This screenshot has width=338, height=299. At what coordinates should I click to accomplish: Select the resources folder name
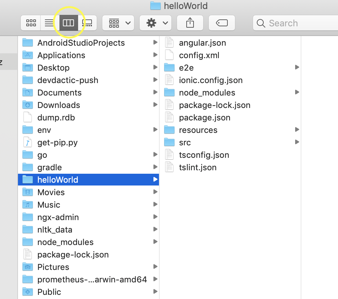pyautogui.click(x=198, y=130)
